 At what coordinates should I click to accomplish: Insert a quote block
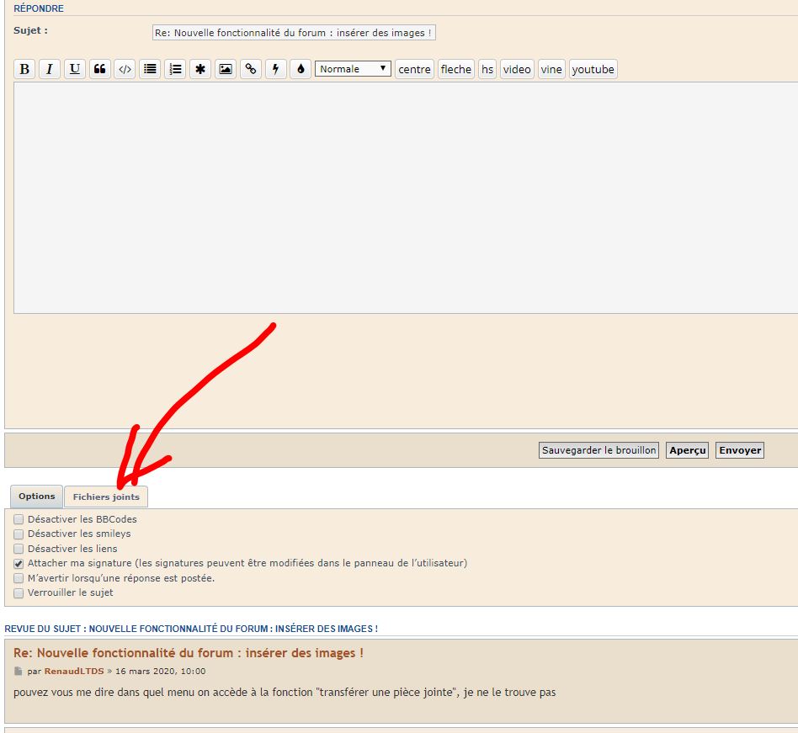pyautogui.click(x=100, y=69)
